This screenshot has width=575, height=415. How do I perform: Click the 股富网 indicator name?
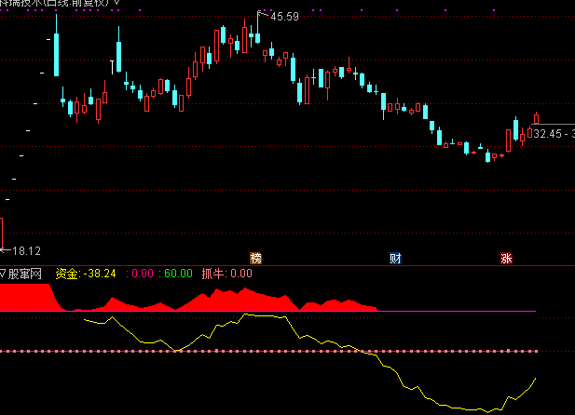point(24,274)
